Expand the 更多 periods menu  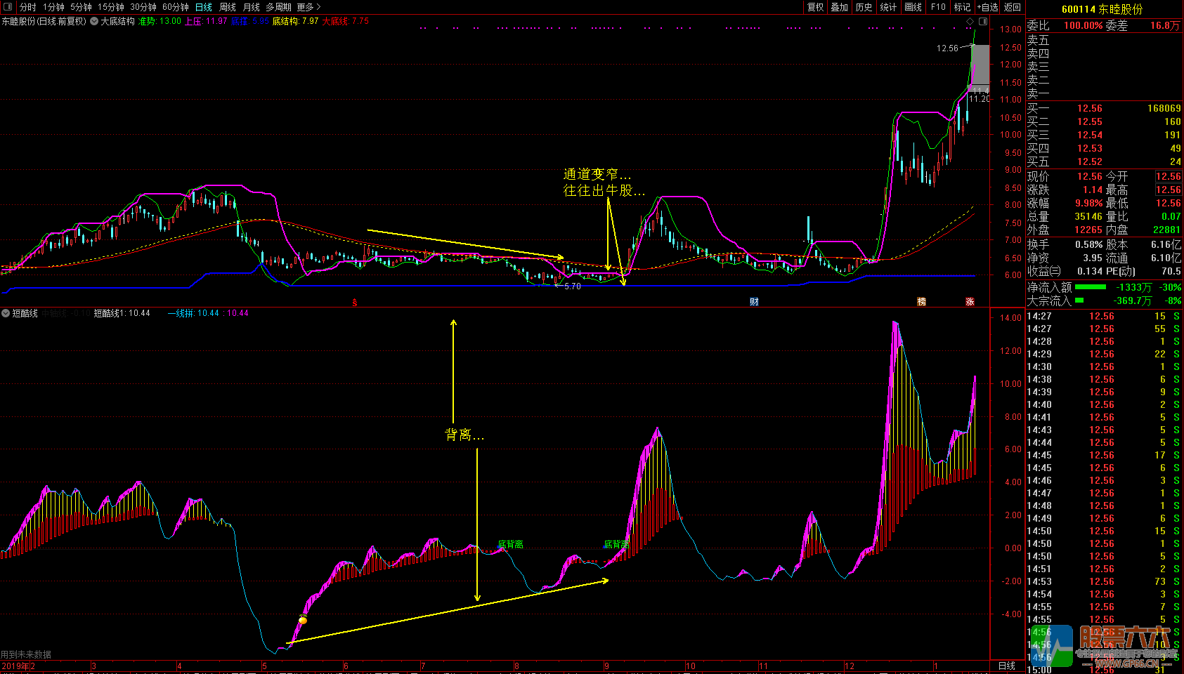coord(308,7)
